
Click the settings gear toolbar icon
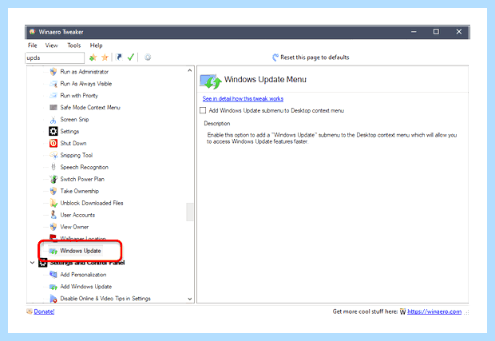click(x=148, y=57)
